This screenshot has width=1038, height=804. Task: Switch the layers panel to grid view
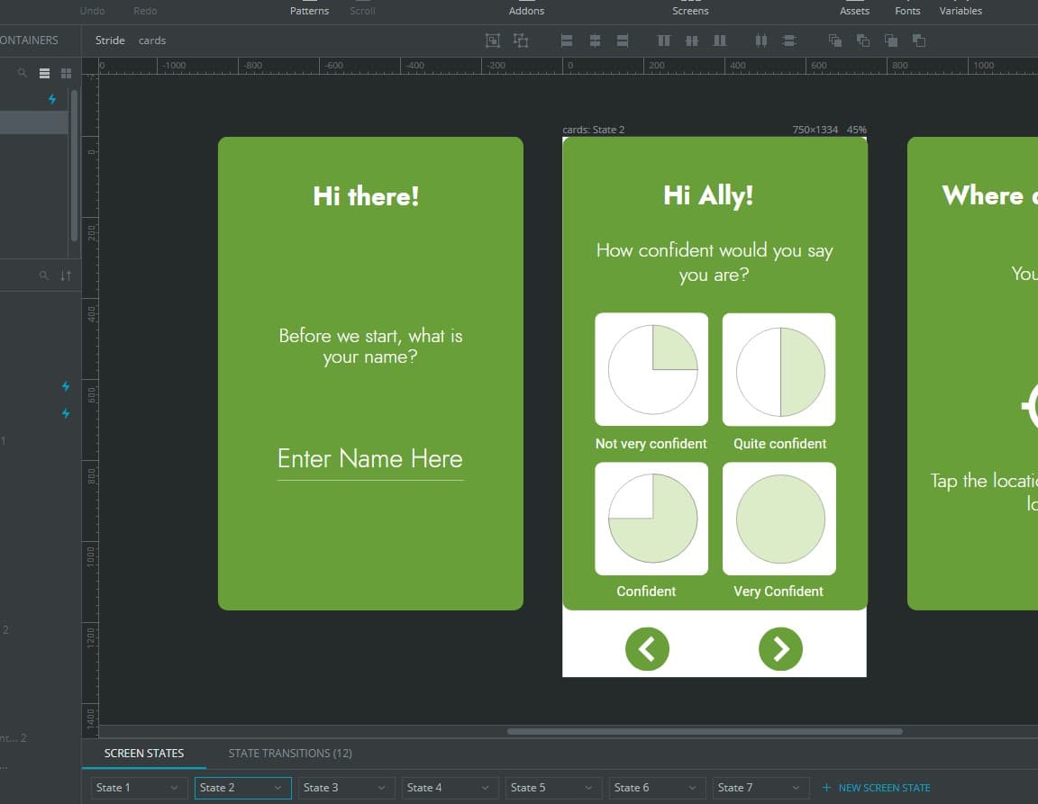65,73
